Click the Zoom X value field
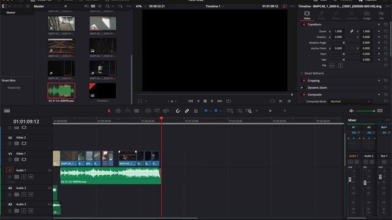 coord(339,31)
